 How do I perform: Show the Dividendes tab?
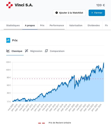(x=94, y=25)
